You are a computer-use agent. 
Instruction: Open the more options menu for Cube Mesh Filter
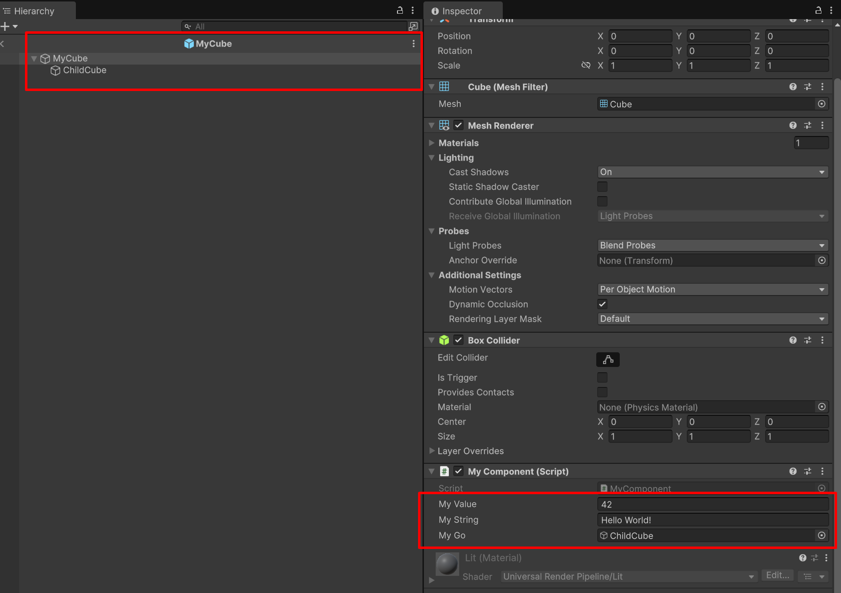tap(822, 87)
